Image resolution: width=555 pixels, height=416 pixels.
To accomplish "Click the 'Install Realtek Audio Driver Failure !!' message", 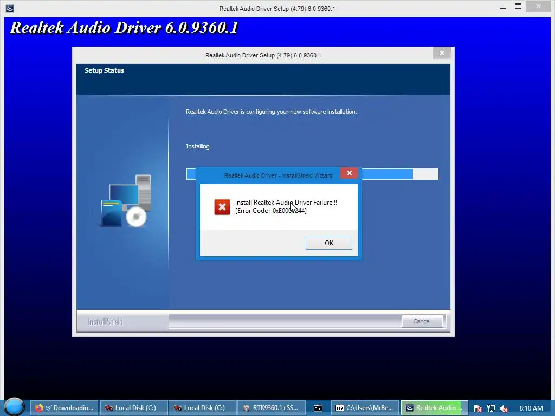I will click(286, 203).
